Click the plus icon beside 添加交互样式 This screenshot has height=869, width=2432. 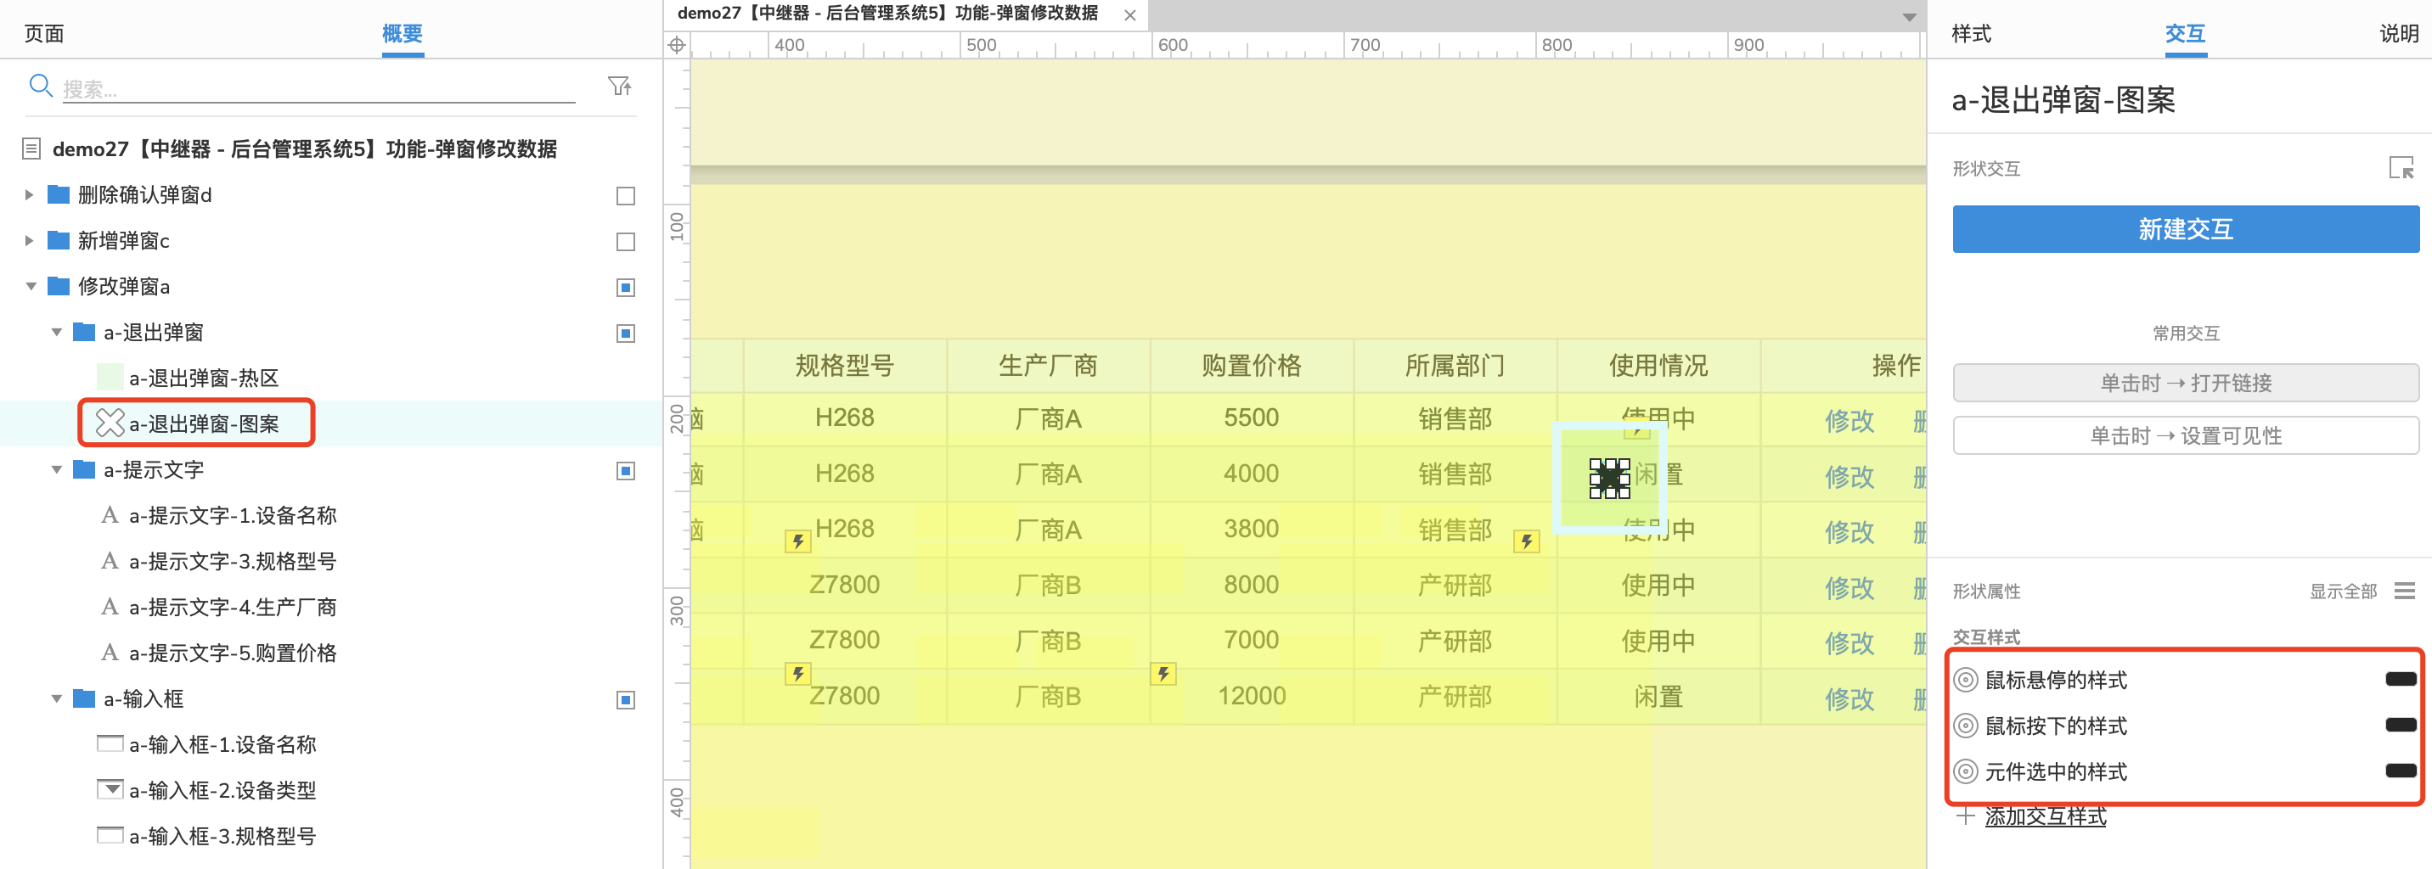pos(1966,816)
